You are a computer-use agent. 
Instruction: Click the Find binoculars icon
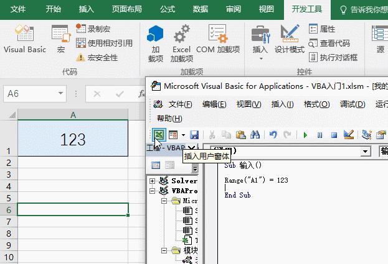tap(255, 135)
